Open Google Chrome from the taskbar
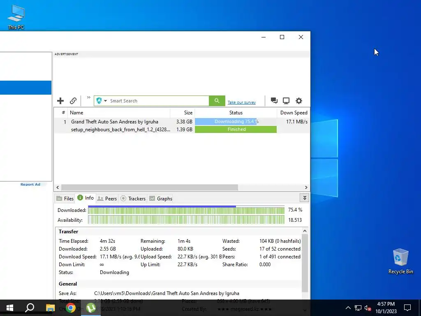 [71, 308]
